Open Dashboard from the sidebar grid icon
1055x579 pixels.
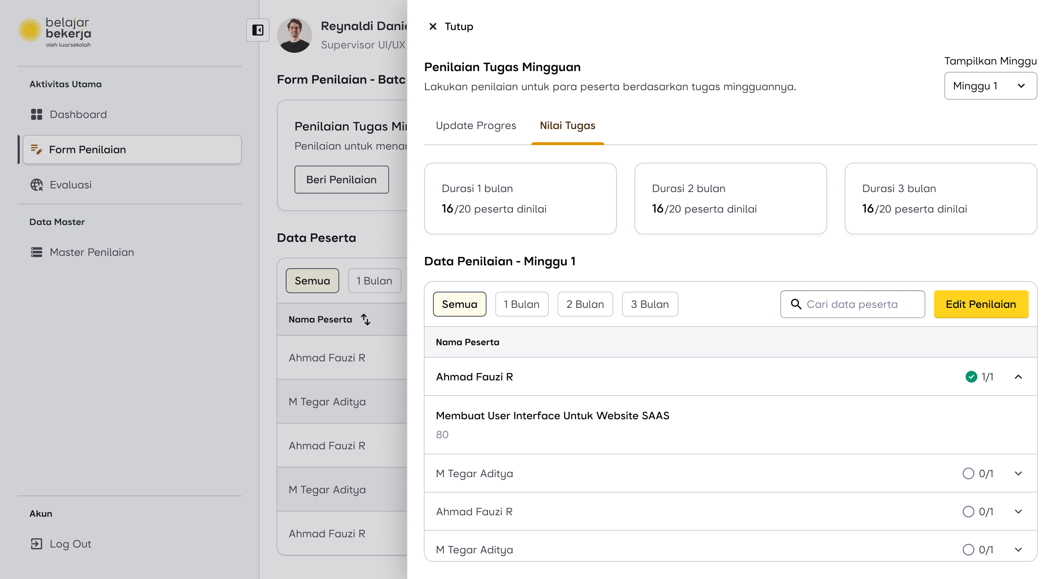[x=37, y=114]
